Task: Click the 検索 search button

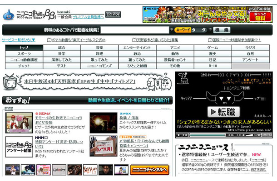Action: [222, 30]
